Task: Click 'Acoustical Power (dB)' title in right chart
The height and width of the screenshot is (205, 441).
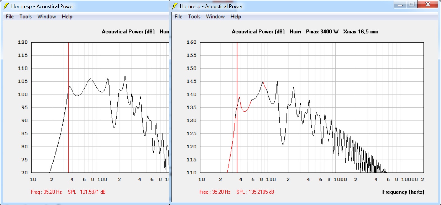Action: (x=258, y=32)
